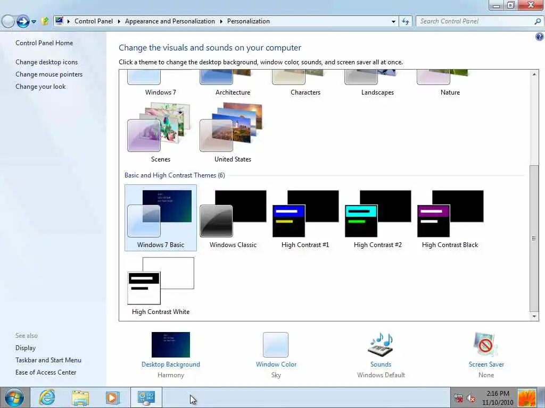Open recent pages dropdown arrow
Image resolution: width=545 pixels, height=408 pixels.
pos(34,21)
